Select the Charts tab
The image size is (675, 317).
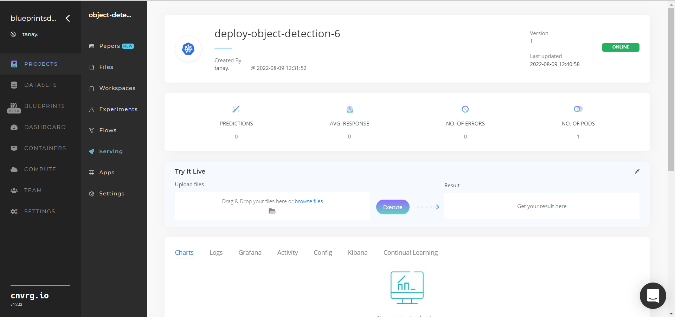pos(184,253)
